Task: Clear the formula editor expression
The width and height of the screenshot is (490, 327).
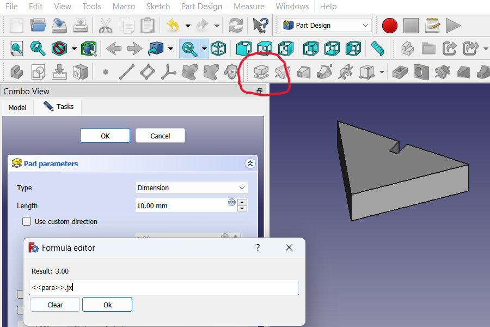Action: (x=54, y=304)
